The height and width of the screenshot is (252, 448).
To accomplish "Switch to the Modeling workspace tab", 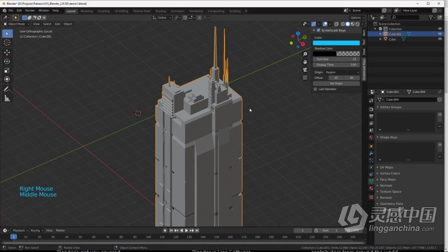I will point(87,11).
